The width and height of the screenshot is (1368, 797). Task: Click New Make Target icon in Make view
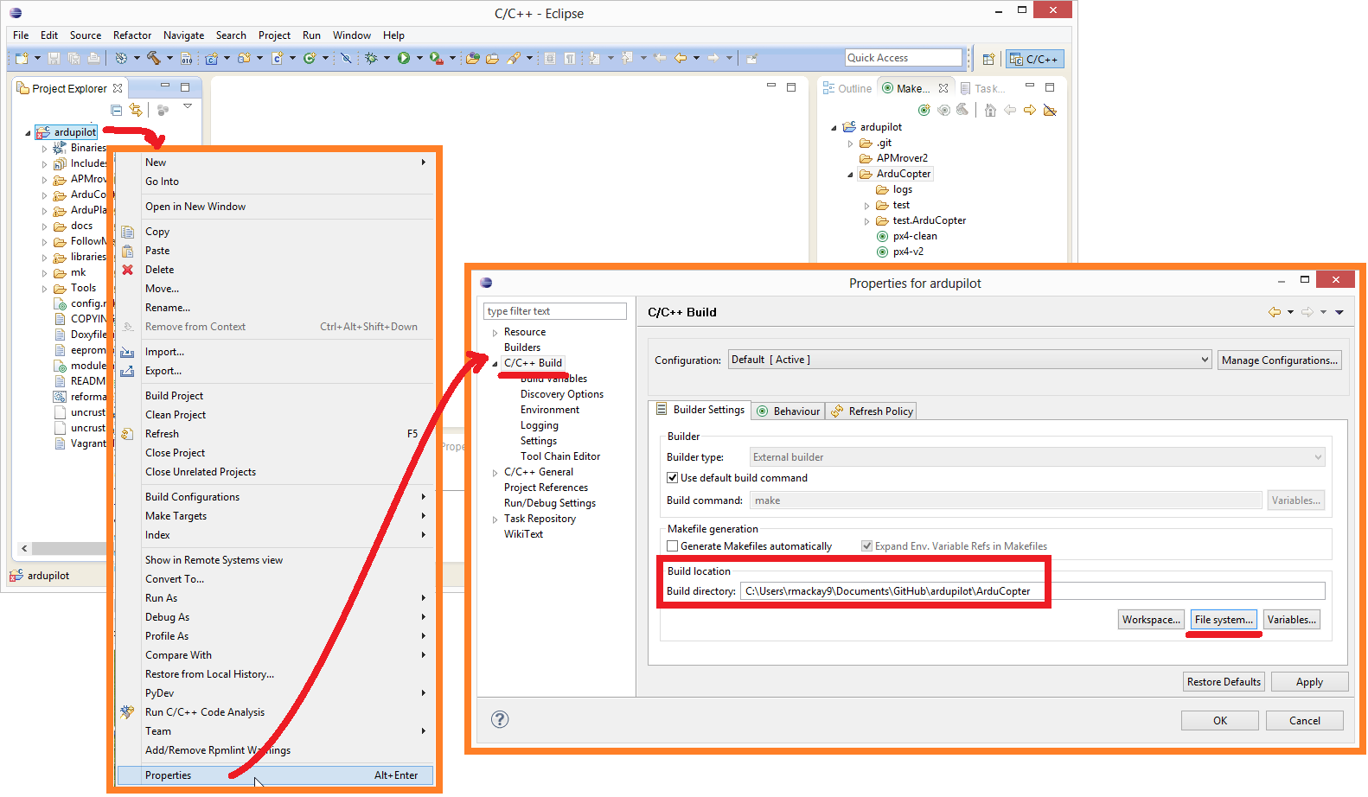coord(924,110)
